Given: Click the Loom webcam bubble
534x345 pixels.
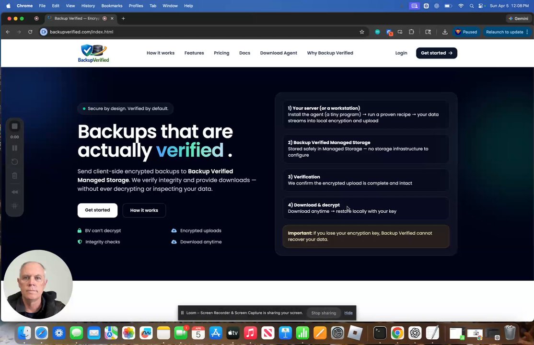Looking at the screenshot, I should point(38,285).
